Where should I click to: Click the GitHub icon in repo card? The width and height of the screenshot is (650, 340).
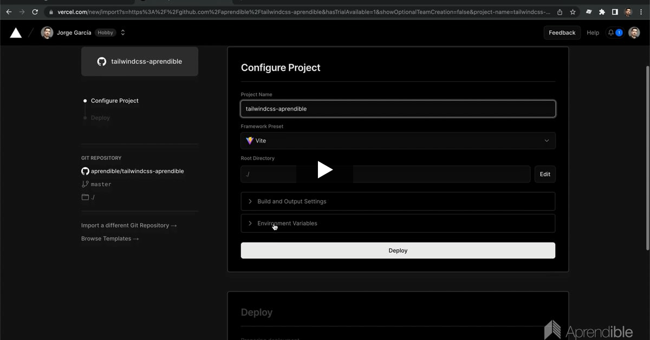102,62
